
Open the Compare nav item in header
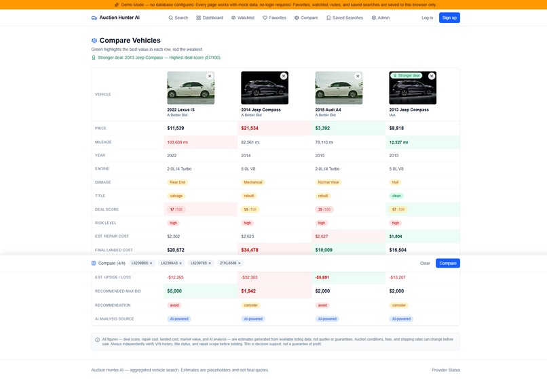pyautogui.click(x=306, y=18)
